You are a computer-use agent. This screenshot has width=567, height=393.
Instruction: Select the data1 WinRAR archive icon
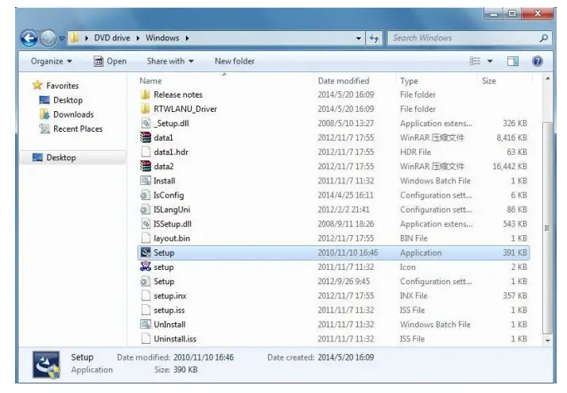[146, 137]
